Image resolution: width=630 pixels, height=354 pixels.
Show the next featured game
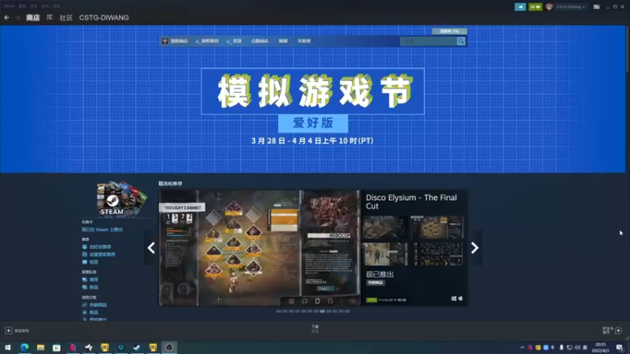point(475,248)
